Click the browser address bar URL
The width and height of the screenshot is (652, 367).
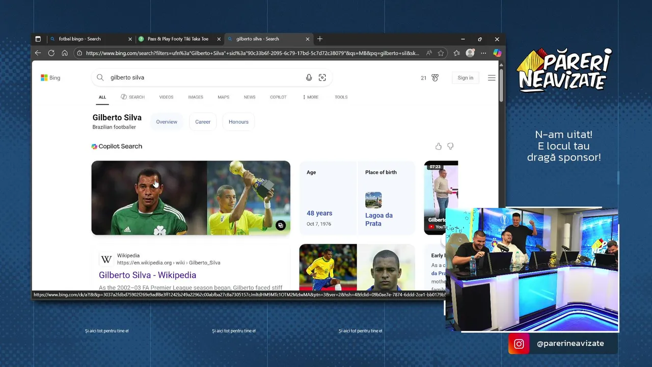pos(253,53)
